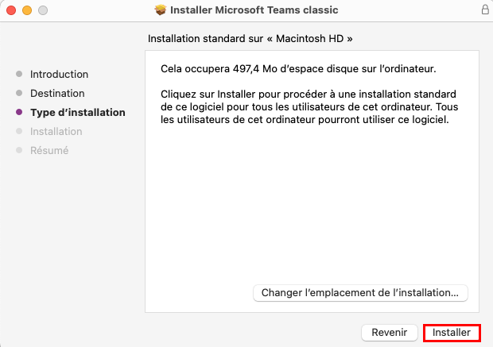Click the faded bullet beside Installation step
Image resolution: width=493 pixels, height=347 pixels.
19,131
